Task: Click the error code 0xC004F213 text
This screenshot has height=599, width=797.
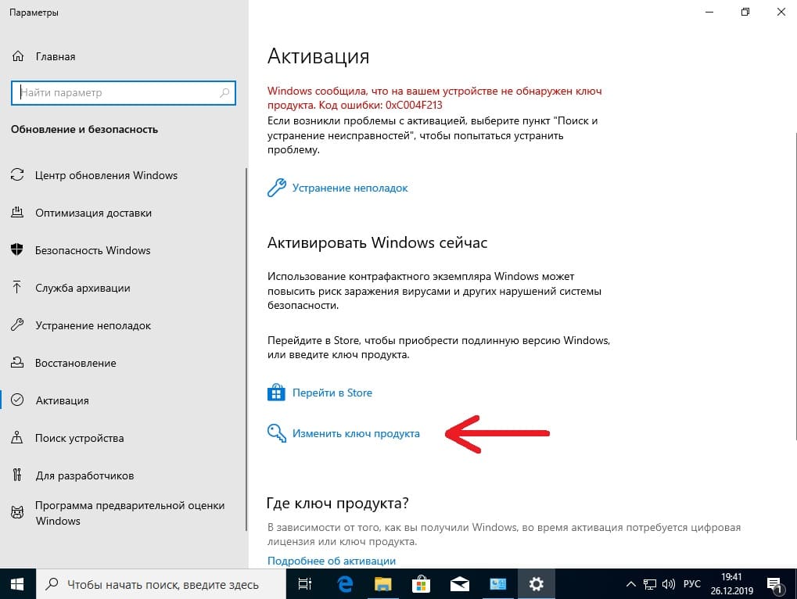Action: point(414,105)
